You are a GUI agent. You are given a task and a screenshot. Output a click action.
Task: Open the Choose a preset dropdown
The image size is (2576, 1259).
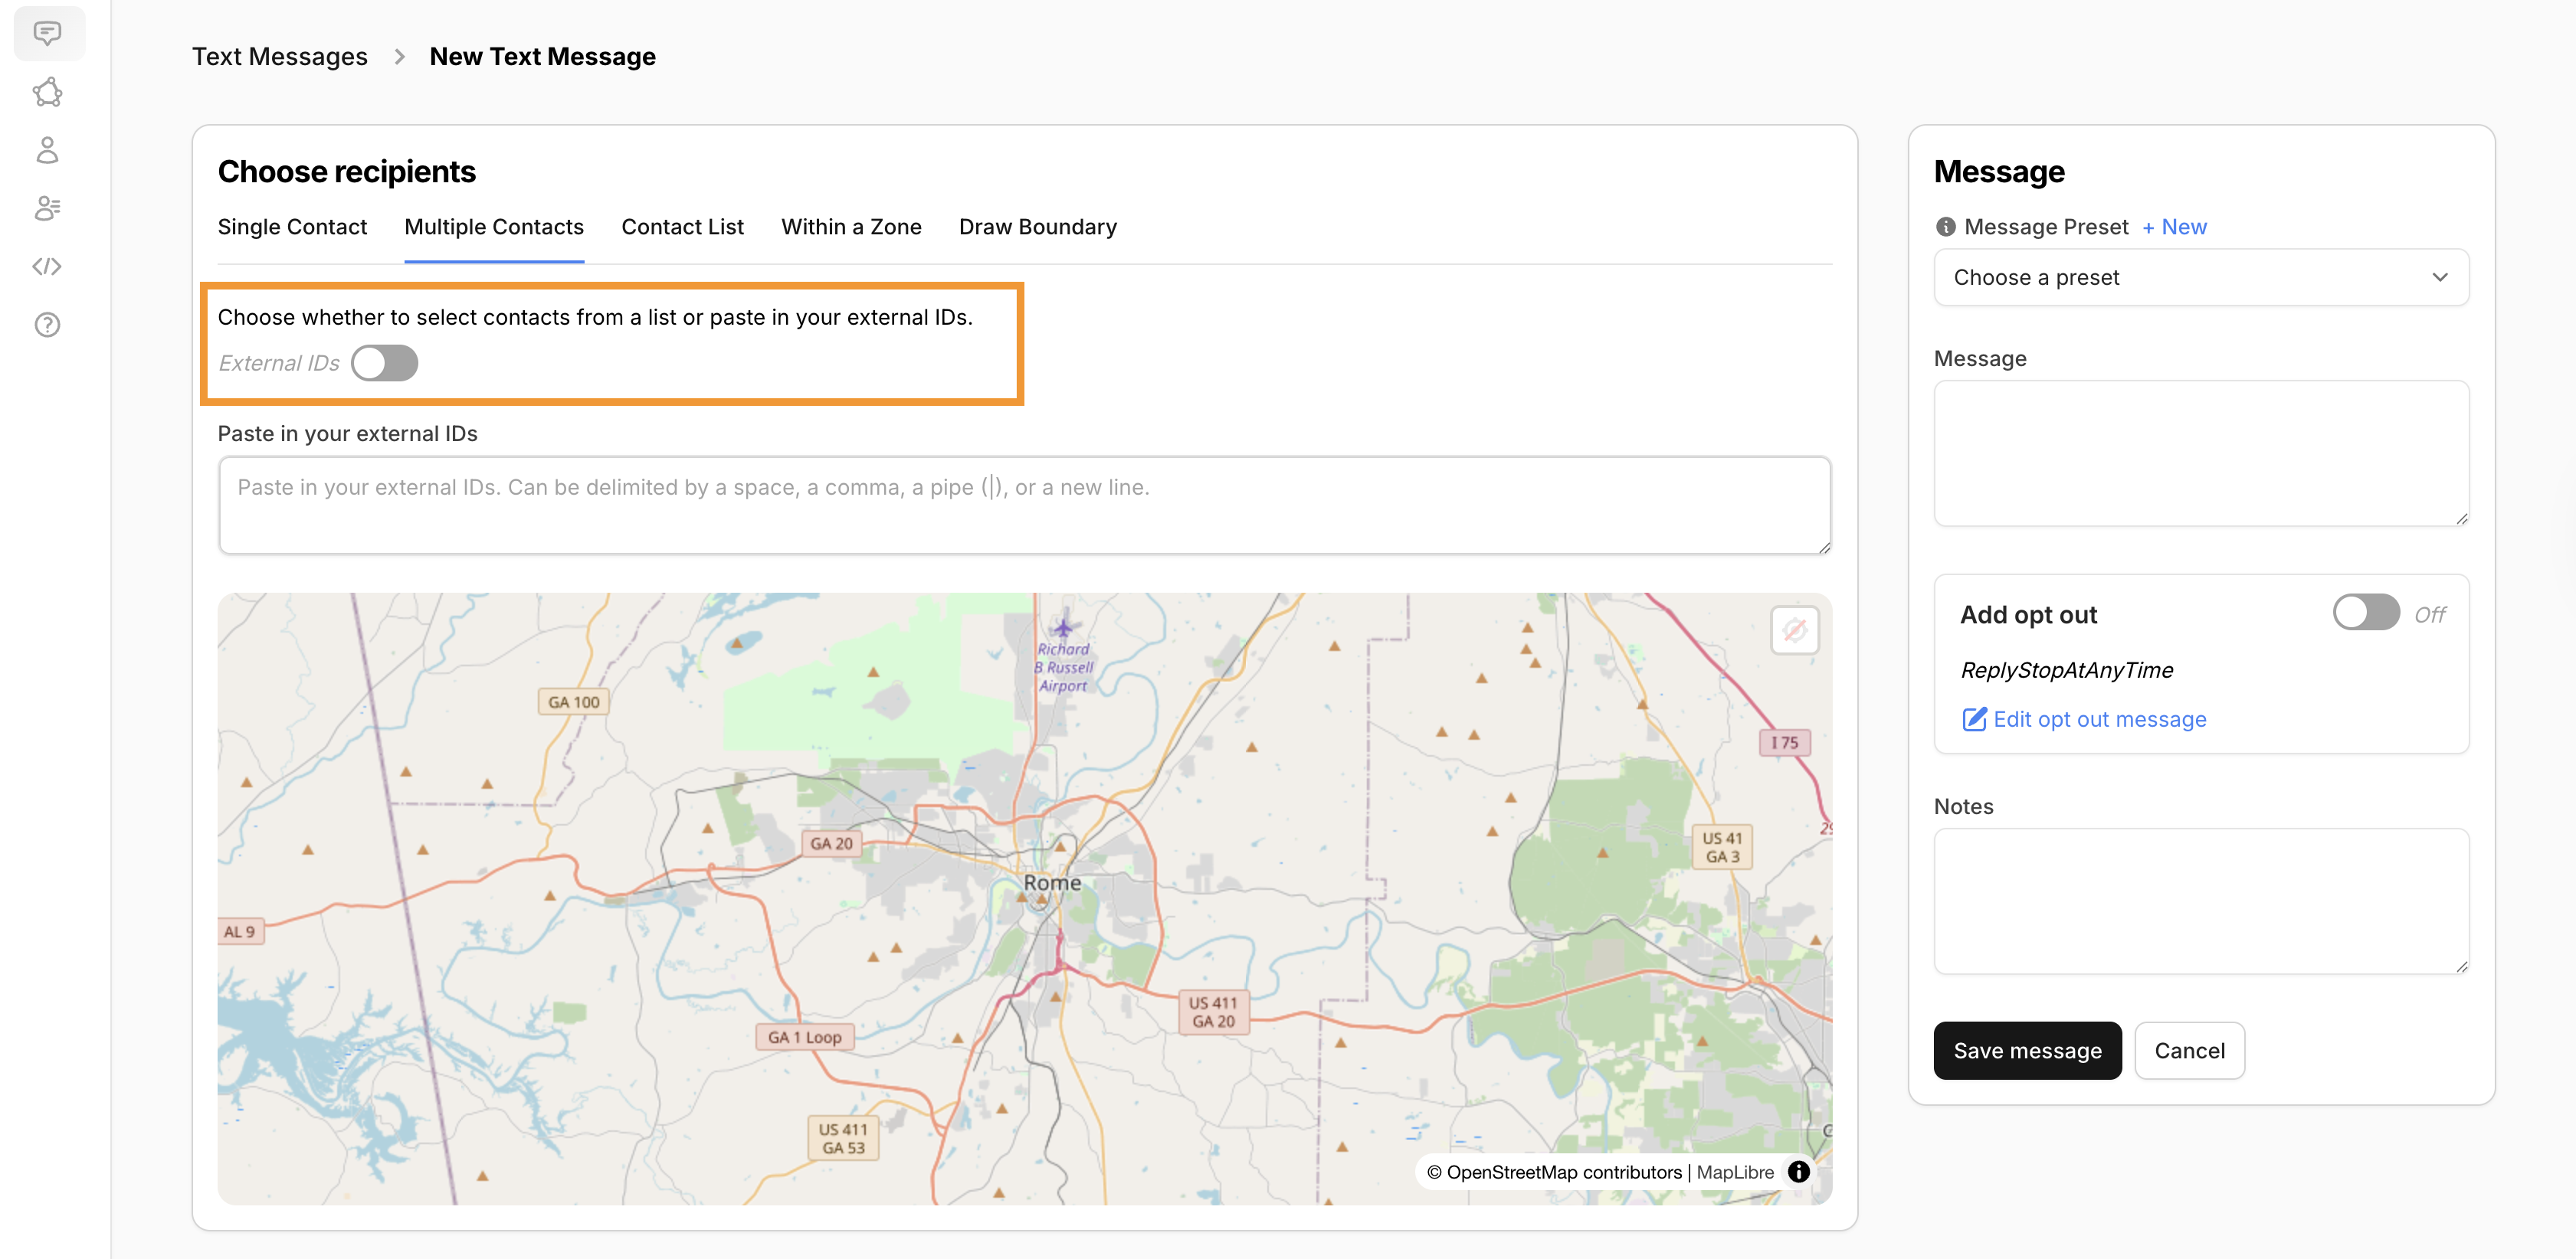[x=2200, y=278]
